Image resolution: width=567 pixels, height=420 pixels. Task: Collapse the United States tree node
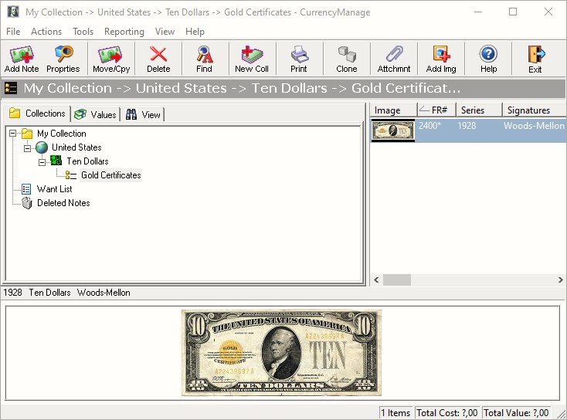27,147
